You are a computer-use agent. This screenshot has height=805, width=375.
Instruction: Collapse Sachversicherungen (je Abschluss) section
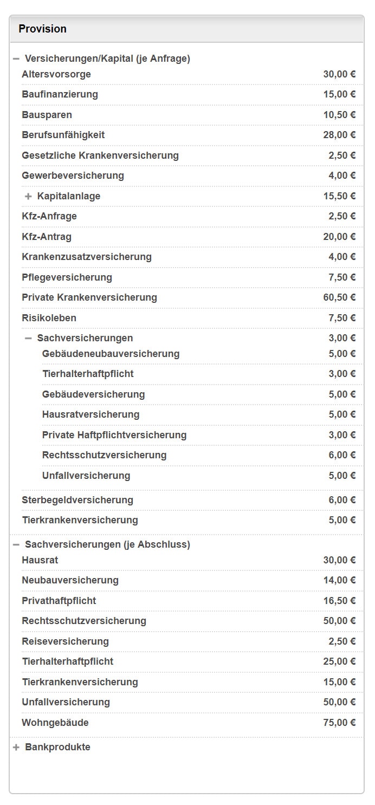pos(16,544)
